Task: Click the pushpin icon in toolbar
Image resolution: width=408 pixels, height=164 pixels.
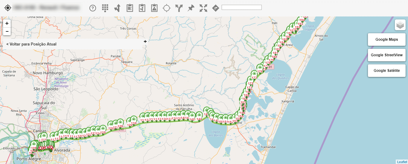Action: (191, 8)
